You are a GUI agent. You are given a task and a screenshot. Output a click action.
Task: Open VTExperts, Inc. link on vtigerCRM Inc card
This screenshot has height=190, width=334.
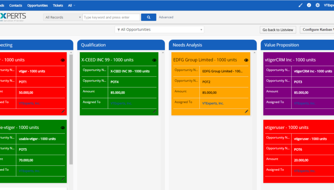coord(305,103)
